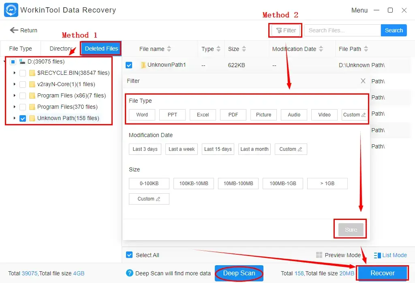Select 100KB-10MB size filter
The width and height of the screenshot is (415, 283).
pyautogui.click(x=194, y=184)
